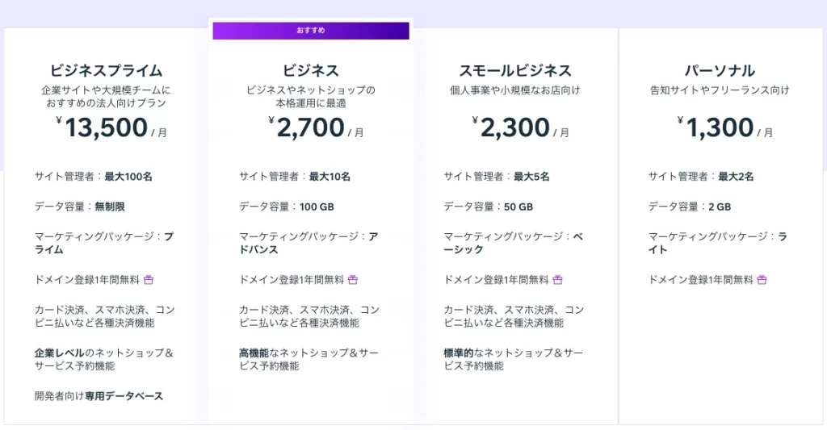Screen dimensions: 827x430
Task: Click サイト管理者：最大2名 in パーソナル plan
Action: 701,177
